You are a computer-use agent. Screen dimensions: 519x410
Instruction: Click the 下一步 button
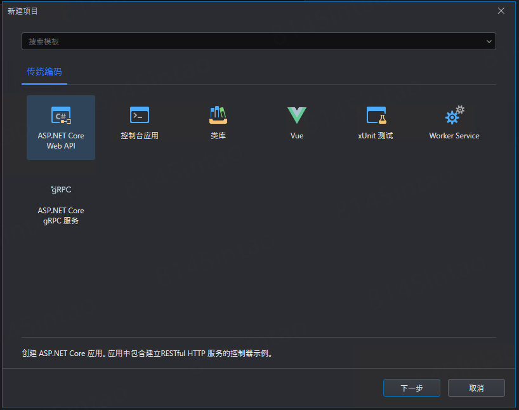[411, 388]
